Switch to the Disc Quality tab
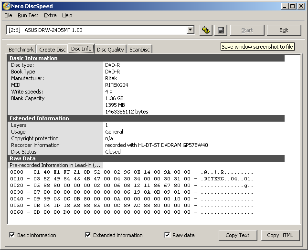Image resolution: width=308 pixels, height=250 pixels. 110,50
